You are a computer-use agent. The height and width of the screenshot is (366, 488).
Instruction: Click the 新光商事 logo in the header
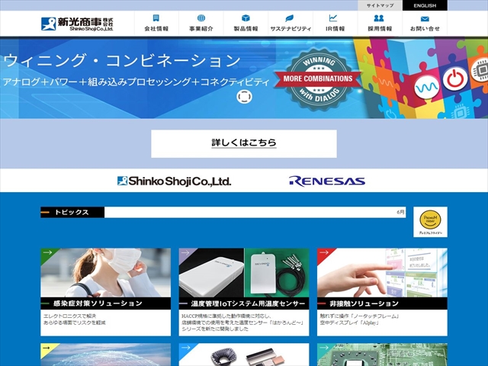click(x=78, y=24)
